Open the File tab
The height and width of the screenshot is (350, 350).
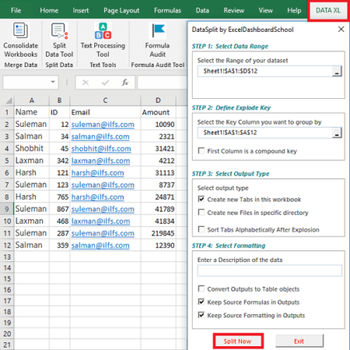tap(16, 10)
